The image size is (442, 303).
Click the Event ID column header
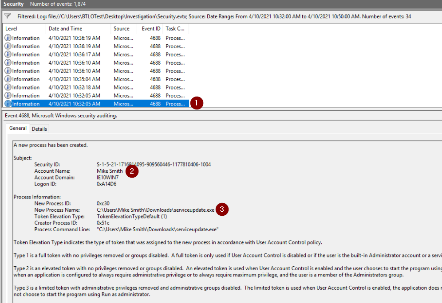pyautogui.click(x=151, y=29)
